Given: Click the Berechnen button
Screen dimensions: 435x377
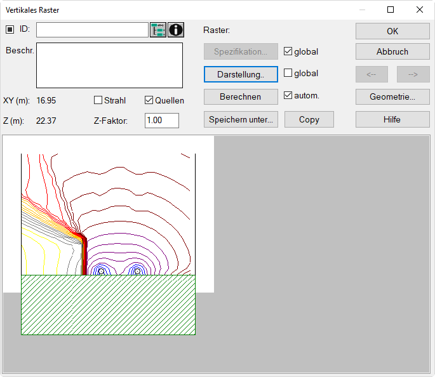Looking at the screenshot, I should [x=241, y=96].
